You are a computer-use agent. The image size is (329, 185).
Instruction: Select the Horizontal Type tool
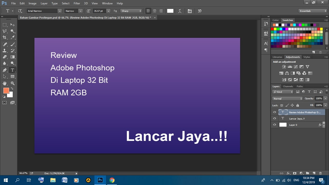coord(12,70)
